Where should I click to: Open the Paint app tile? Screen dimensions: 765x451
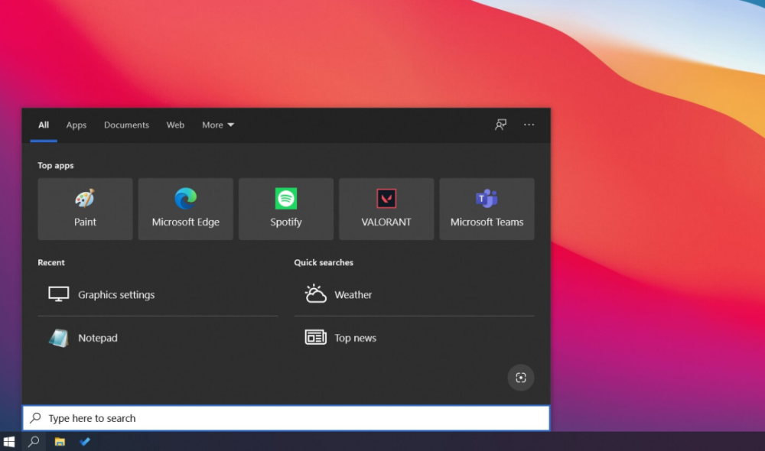point(85,209)
